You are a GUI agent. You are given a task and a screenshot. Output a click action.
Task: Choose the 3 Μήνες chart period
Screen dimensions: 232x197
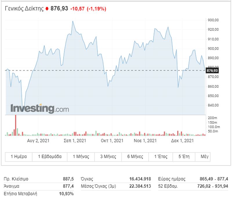pyautogui.click(x=108, y=157)
